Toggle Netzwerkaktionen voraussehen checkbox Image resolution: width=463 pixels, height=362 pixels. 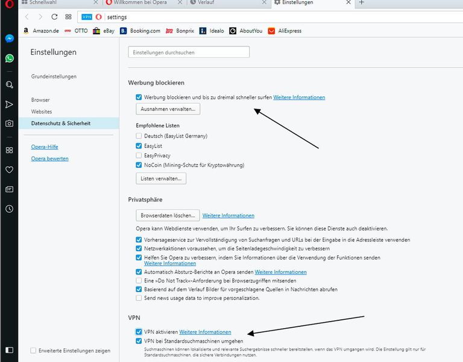pyautogui.click(x=139, y=248)
